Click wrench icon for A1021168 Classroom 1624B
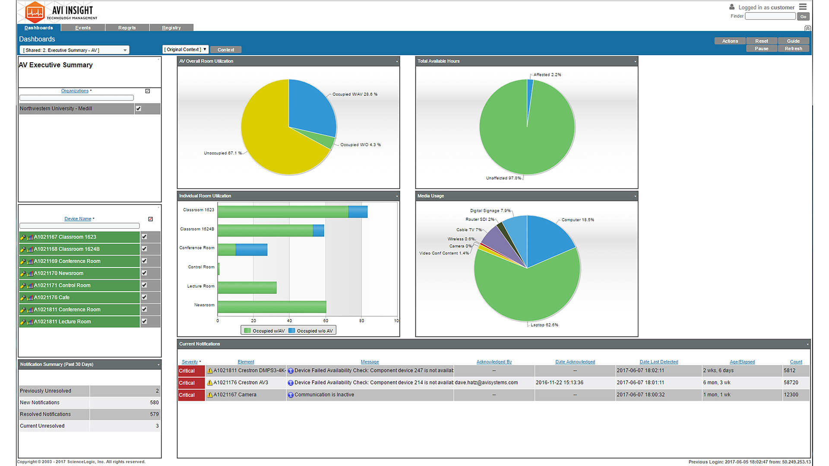 tap(23, 249)
